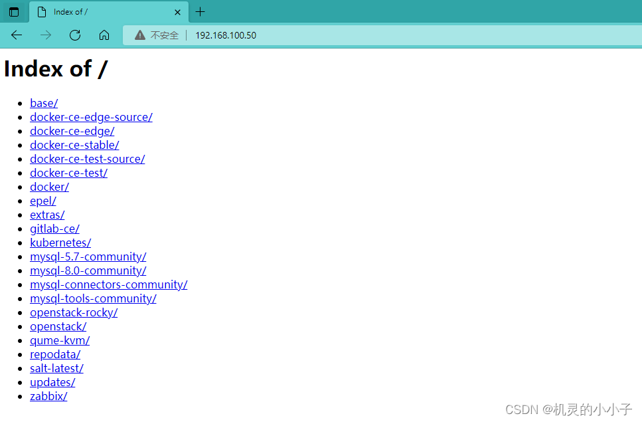642x422 pixels.
Task: Go to the home page icon
Action: 104,35
